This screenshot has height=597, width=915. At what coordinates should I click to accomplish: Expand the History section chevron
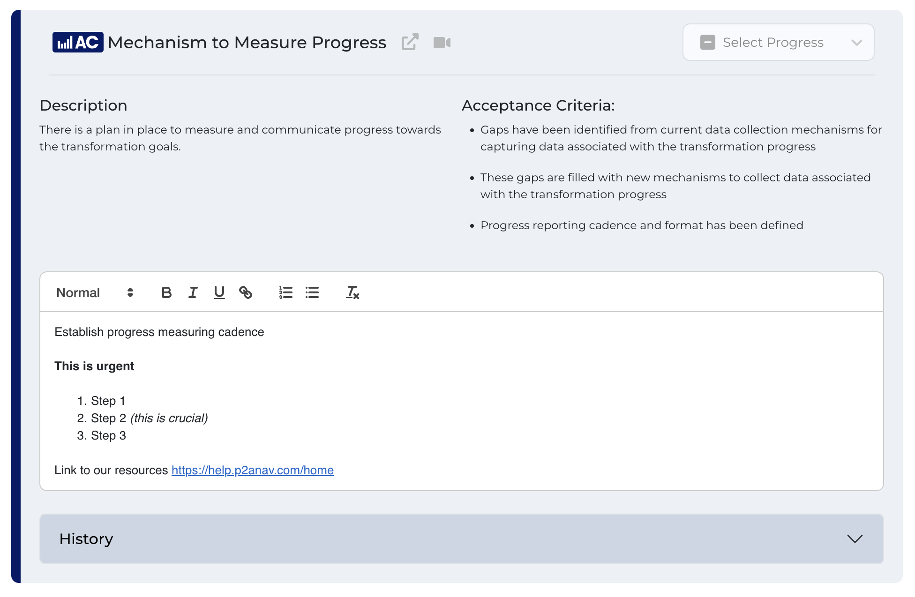coord(855,539)
